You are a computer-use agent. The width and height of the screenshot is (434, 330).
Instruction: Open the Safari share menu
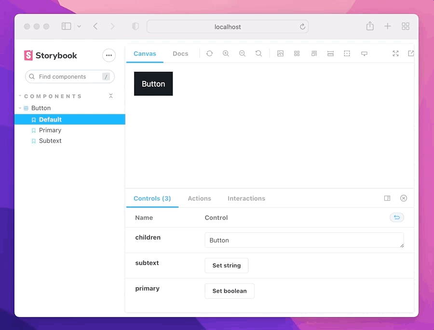370,26
